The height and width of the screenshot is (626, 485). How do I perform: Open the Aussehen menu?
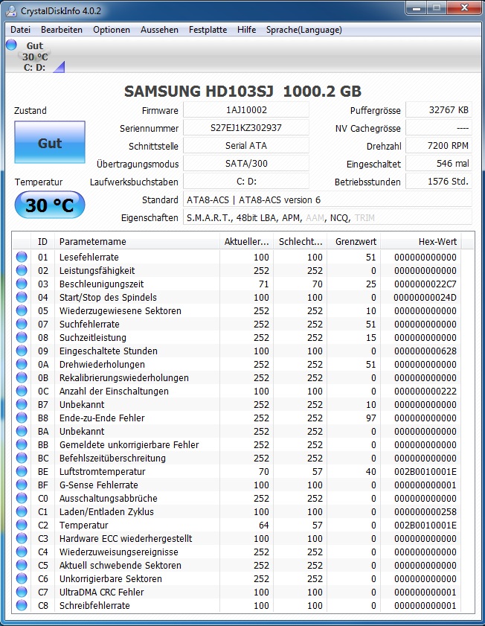click(159, 30)
